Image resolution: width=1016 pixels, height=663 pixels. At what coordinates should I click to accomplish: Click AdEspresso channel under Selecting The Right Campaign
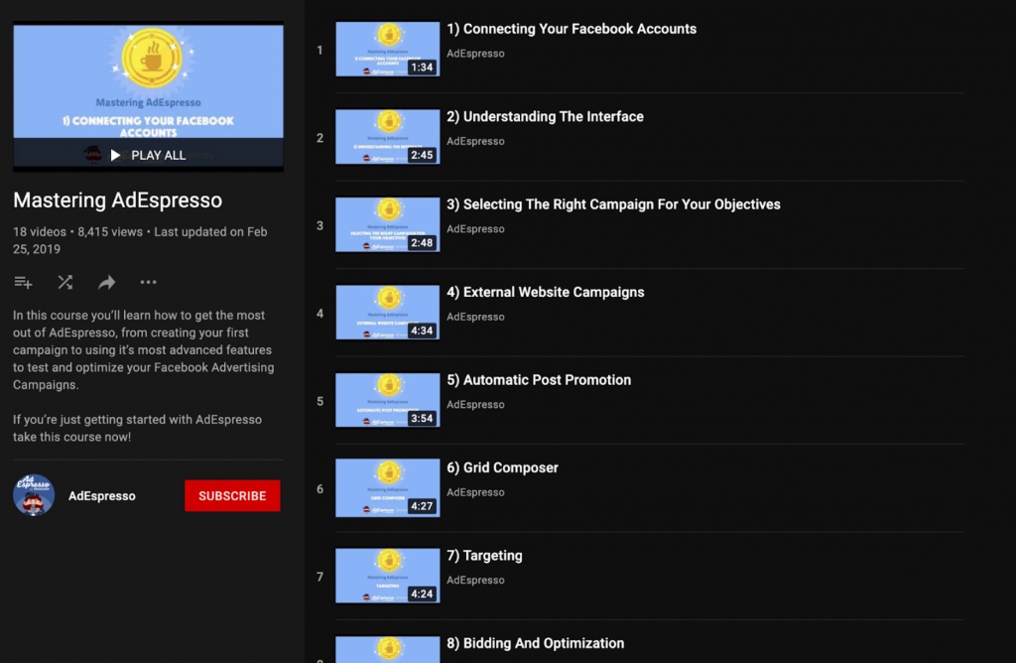[475, 229]
